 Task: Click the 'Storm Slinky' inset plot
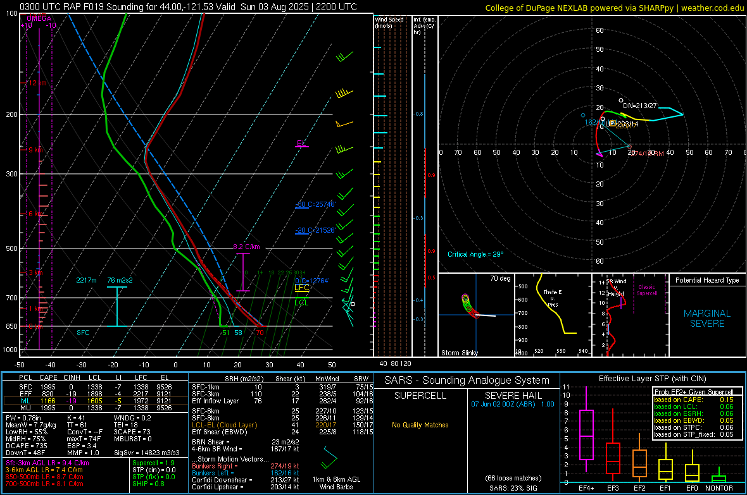point(476,315)
